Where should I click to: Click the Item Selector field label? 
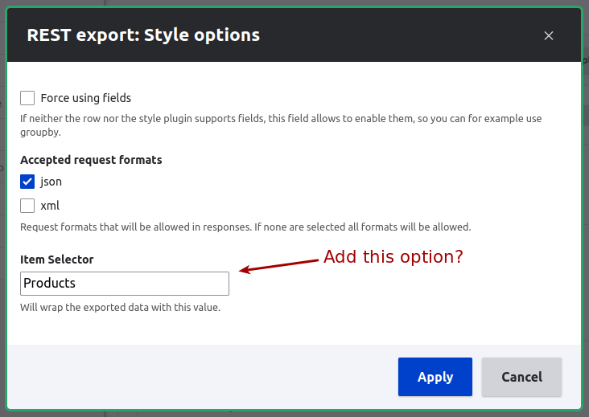pyautogui.click(x=56, y=260)
